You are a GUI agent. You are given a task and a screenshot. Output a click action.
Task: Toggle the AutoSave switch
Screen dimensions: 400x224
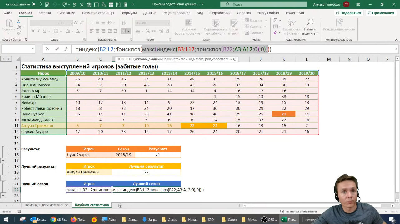36,4
